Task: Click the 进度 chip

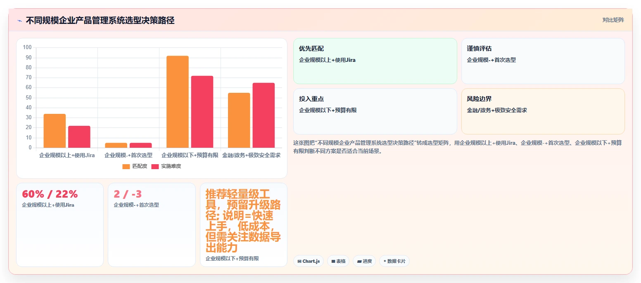Action: pyautogui.click(x=364, y=261)
